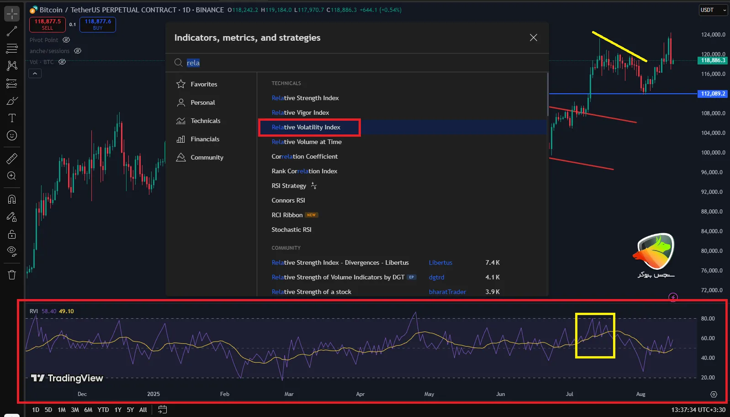Image resolution: width=730 pixels, height=417 pixels.
Task: Open the Fibonacci retracement tools
Action: pyautogui.click(x=12, y=83)
